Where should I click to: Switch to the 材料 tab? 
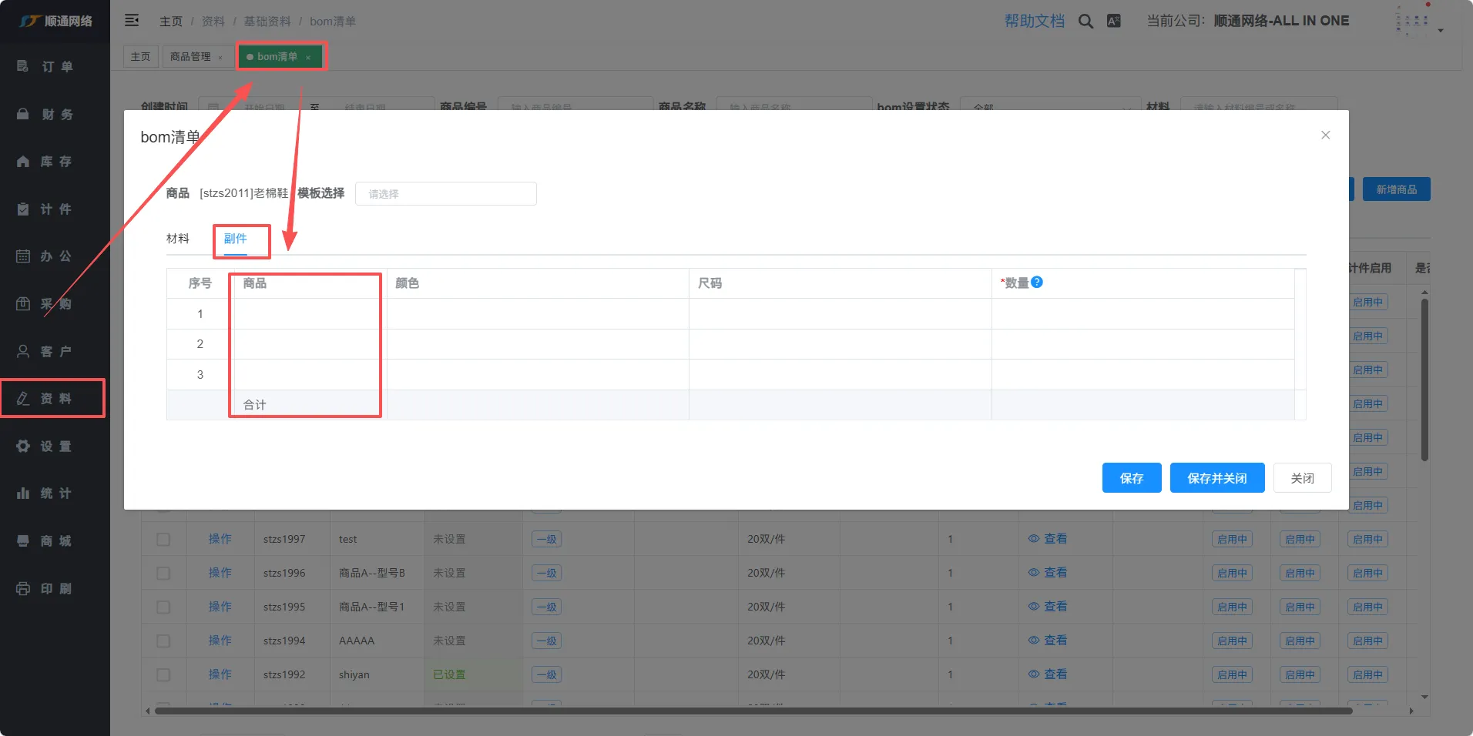(x=178, y=239)
